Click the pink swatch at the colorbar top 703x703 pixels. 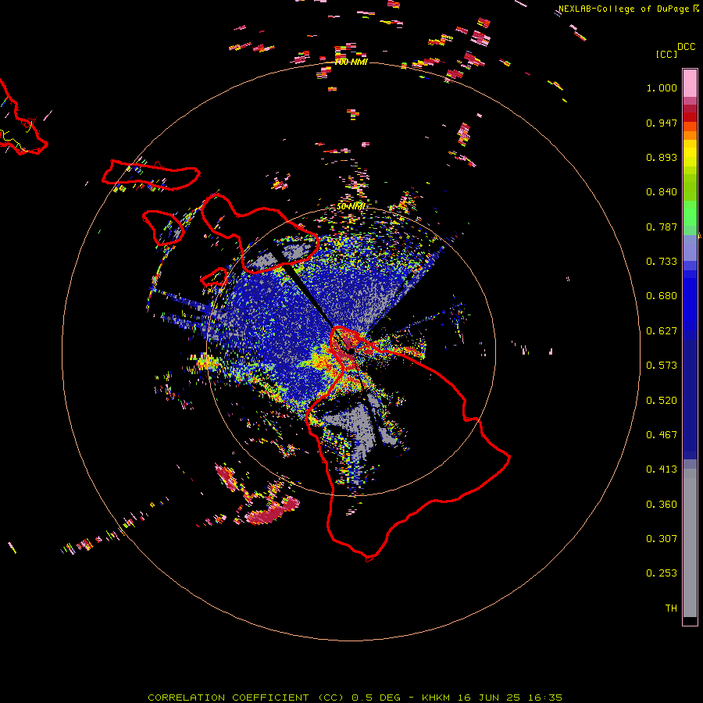click(690, 84)
